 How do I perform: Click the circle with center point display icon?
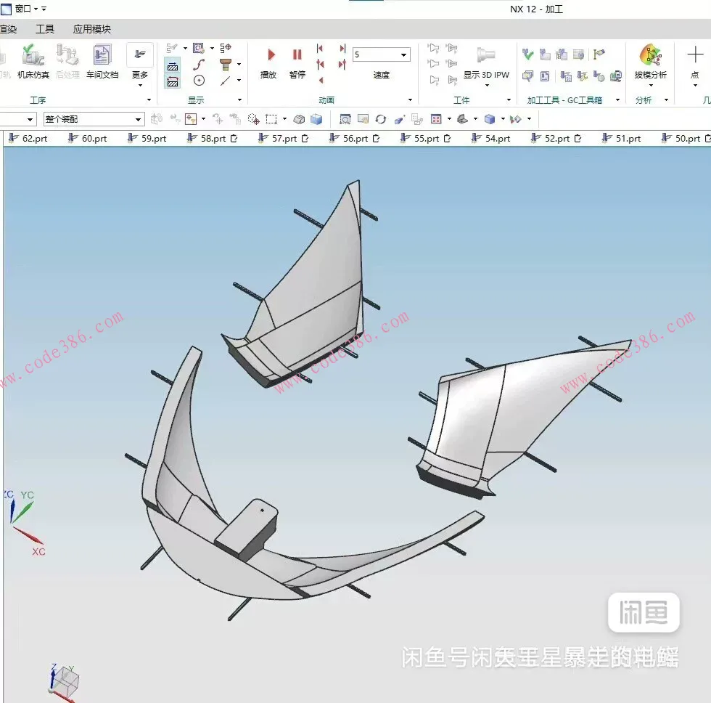pyautogui.click(x=199, y=81)
